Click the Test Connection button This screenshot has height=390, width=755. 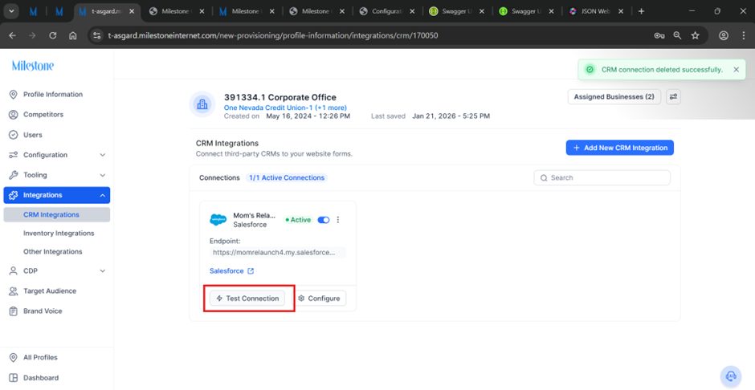pos(247,299)
